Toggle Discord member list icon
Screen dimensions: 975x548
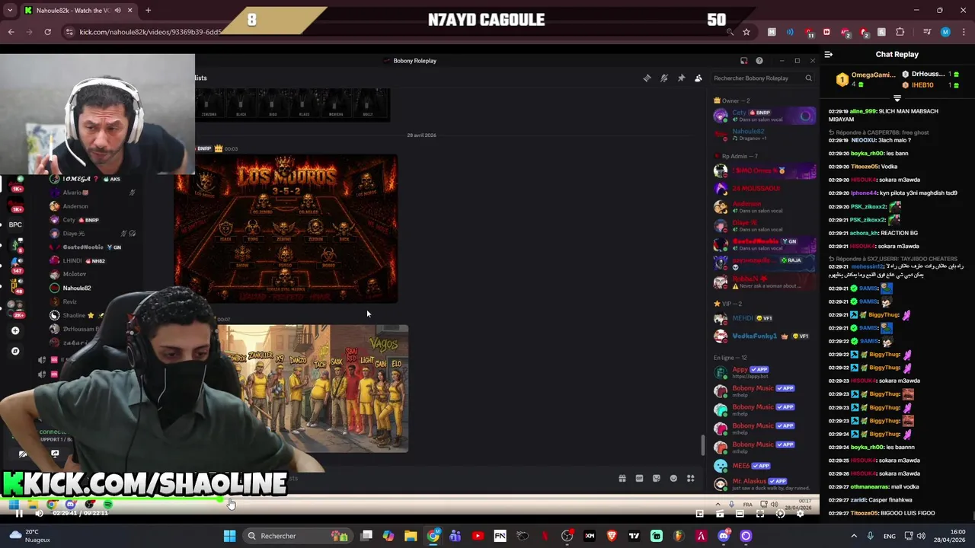click(698, 78)
